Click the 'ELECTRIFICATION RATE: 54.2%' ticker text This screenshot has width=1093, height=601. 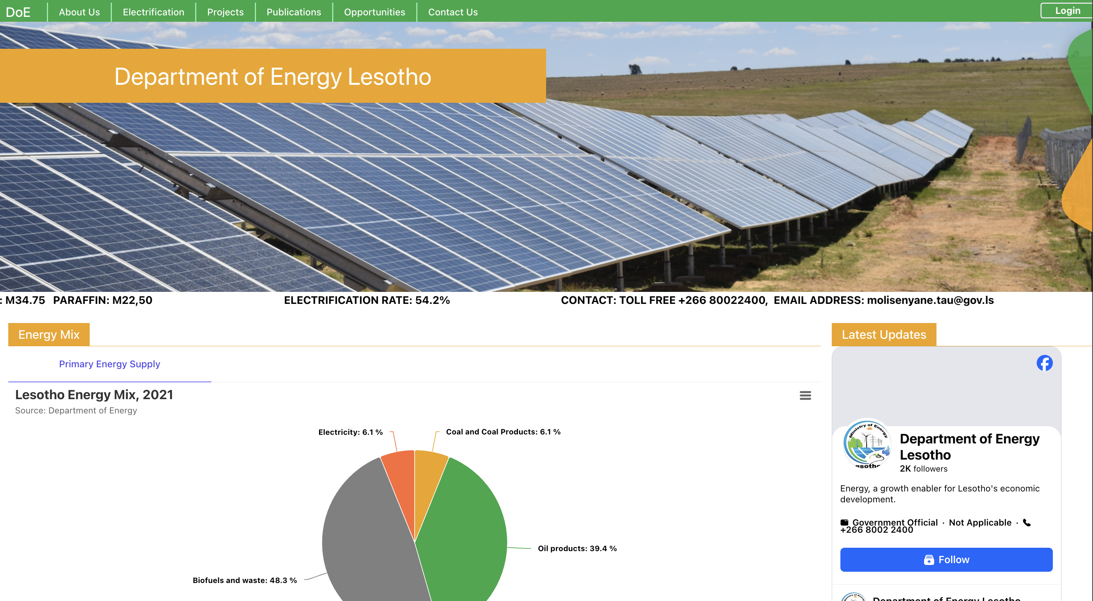coord(367,300)
